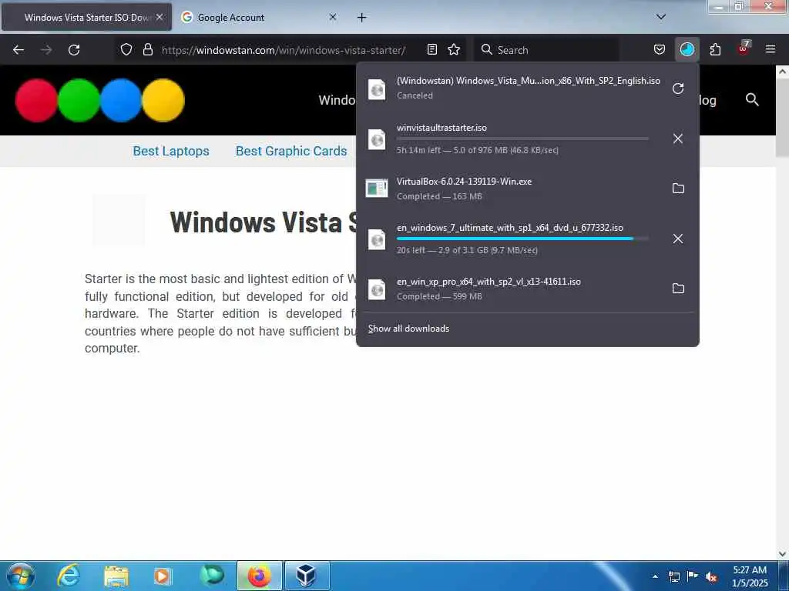
Task: Open the completed VirtualBox-6.0.24-139119-Win.exe download
Action: [527, 189]
